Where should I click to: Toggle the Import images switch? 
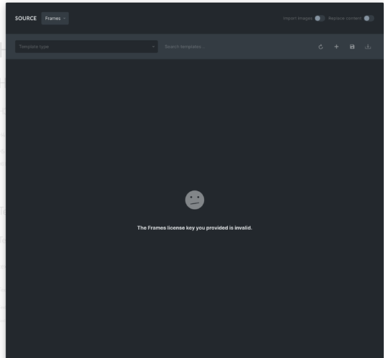click(x=320, y=19)
